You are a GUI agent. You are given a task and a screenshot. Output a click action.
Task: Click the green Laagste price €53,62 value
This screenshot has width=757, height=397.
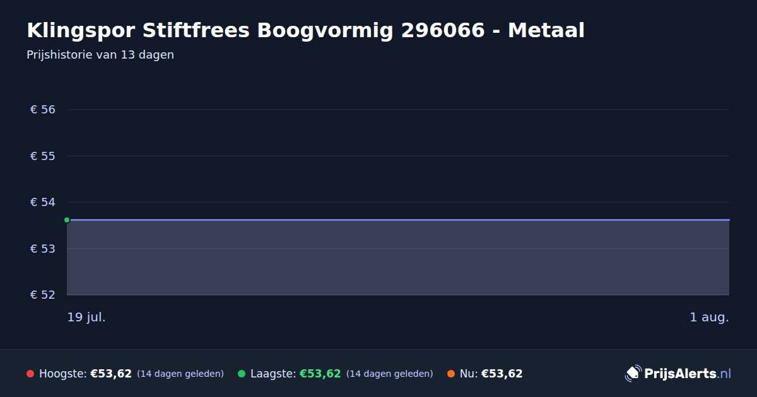[x=320, y=374]
